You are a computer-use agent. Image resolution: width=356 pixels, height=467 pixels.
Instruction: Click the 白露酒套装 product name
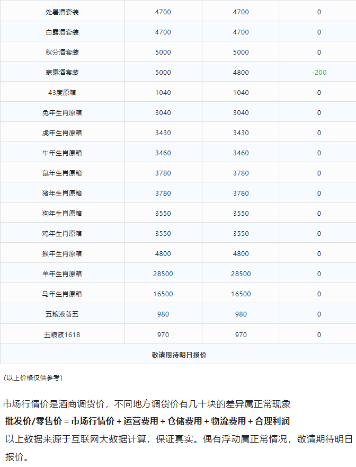coord(62,32)
